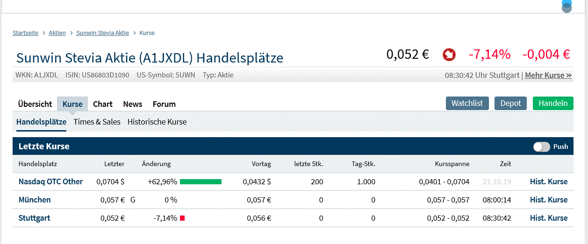588x244 pixels.
Task: Open the Nasdaq OTC Other exchange link
Action: click(x=51, y=181)
